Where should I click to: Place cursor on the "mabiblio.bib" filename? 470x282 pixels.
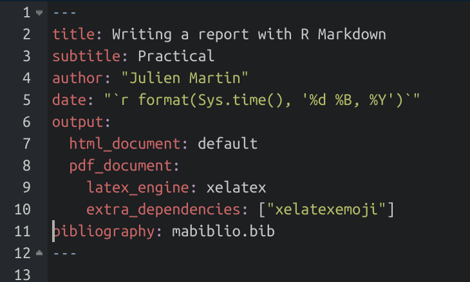pyautogui.click(x=223, y=232)
